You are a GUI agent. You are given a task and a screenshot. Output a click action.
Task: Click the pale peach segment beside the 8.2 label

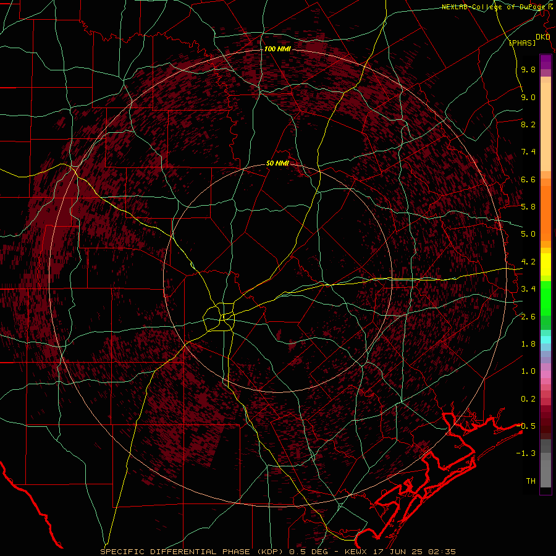(545, 127)
